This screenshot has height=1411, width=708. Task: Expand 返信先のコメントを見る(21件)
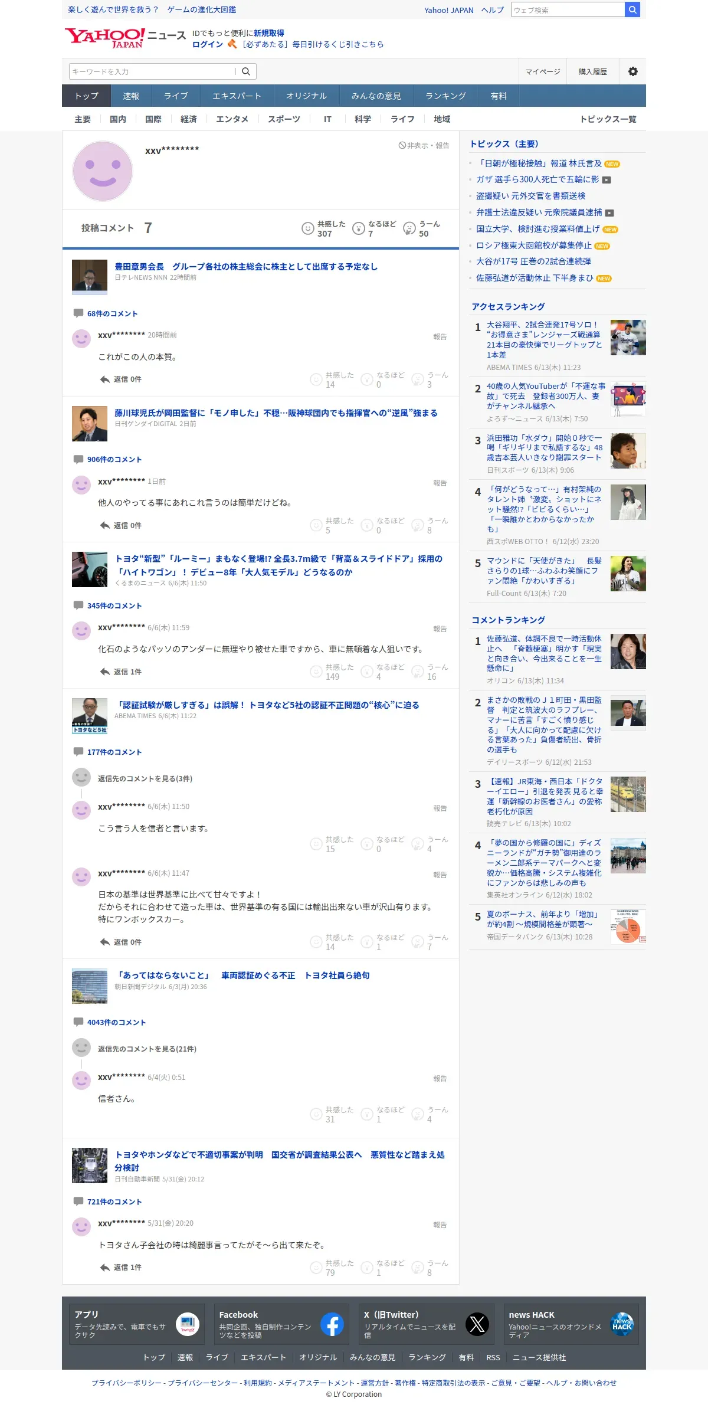click(x=147, y=1049)
